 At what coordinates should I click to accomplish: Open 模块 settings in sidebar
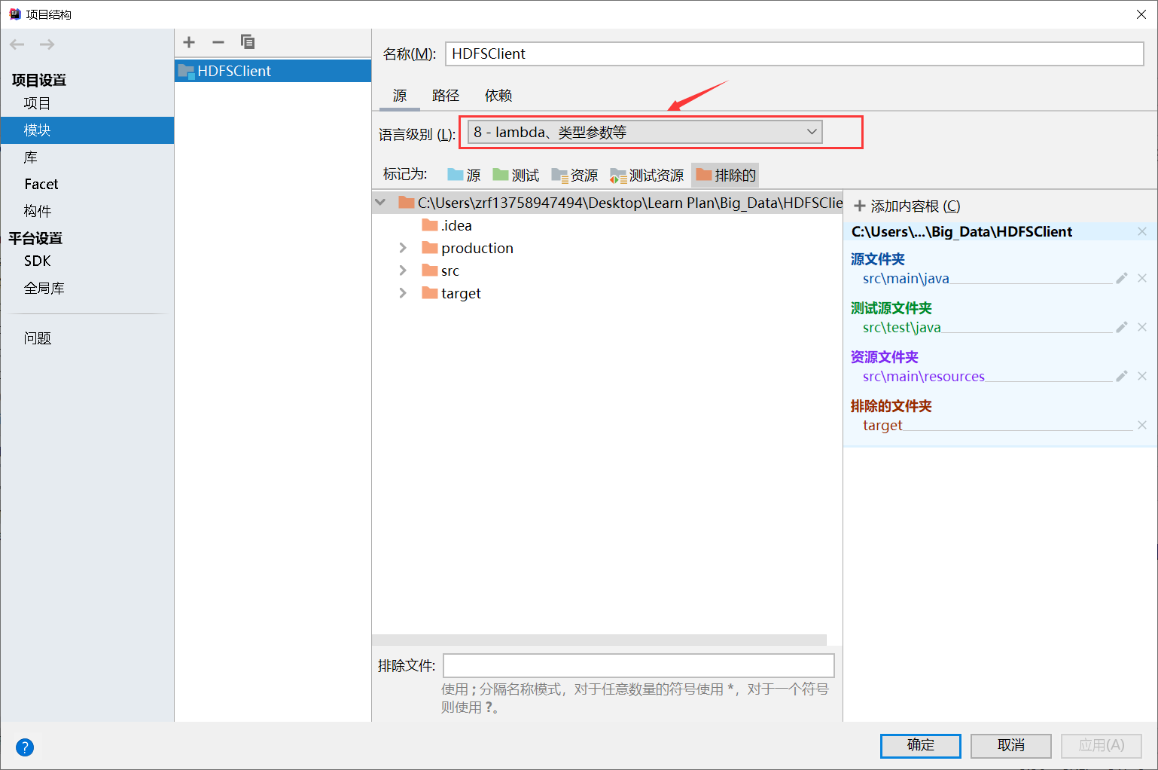tap(87, 130)
